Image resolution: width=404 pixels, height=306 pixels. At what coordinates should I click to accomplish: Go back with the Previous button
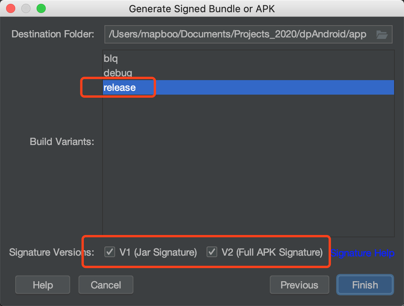click(x=299, y=285)
